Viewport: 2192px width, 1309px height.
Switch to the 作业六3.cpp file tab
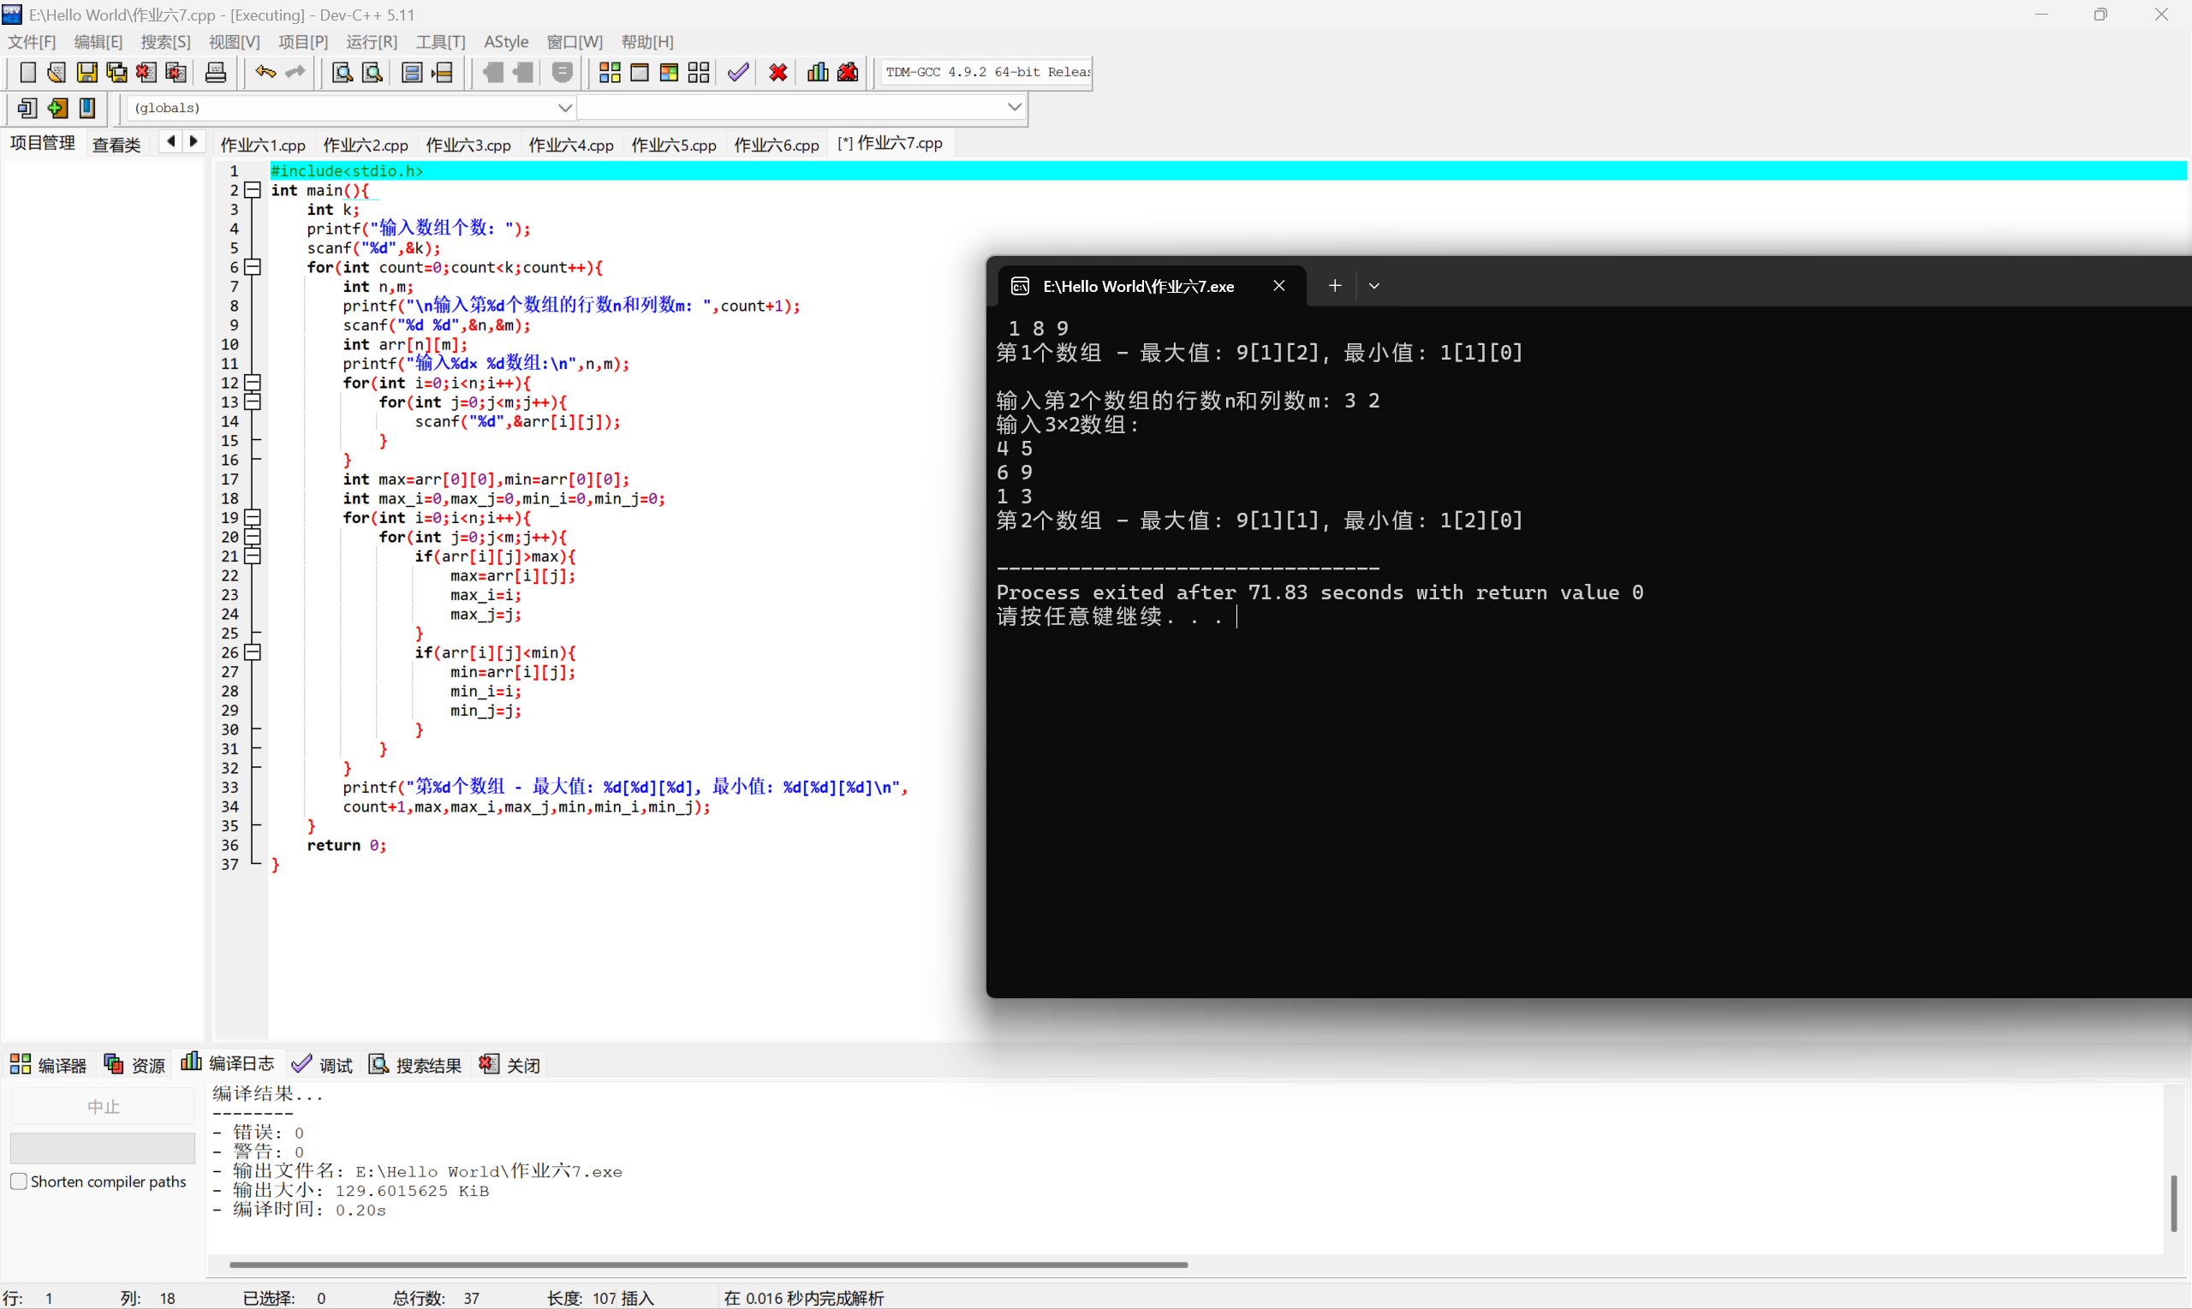click(468, 144)
